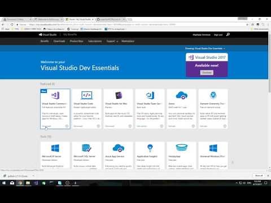Switch to the first browser tab
The image size is (271, 203).
[18, 19]
